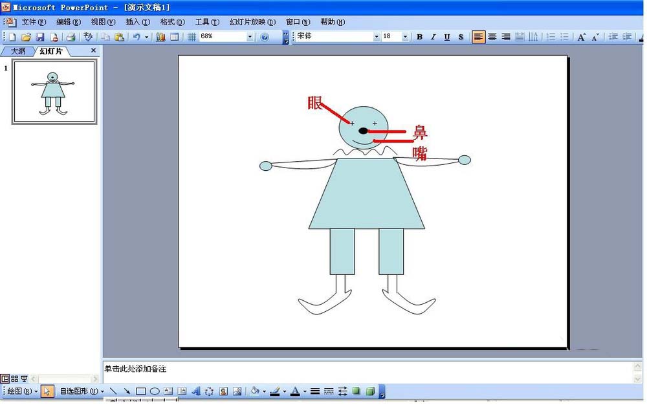The height and width of the screenshot is (405, 647).
Task: Open the 编辑 menu
Action: click(x=69, y=22)
